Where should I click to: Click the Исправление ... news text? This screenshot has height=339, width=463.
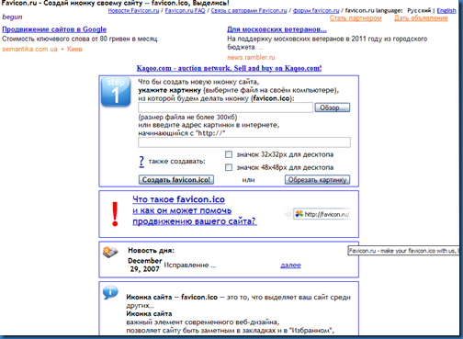[x=190, y=266]
